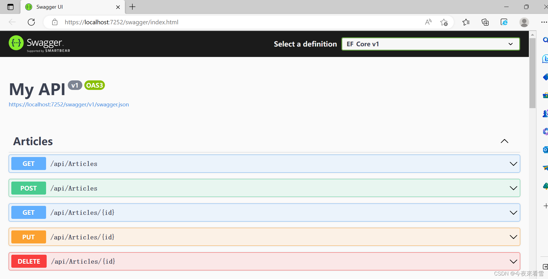This screenshot has height=279, width=548.
Task: Open the swagger.json specification link
Action: tap(69, 104)
